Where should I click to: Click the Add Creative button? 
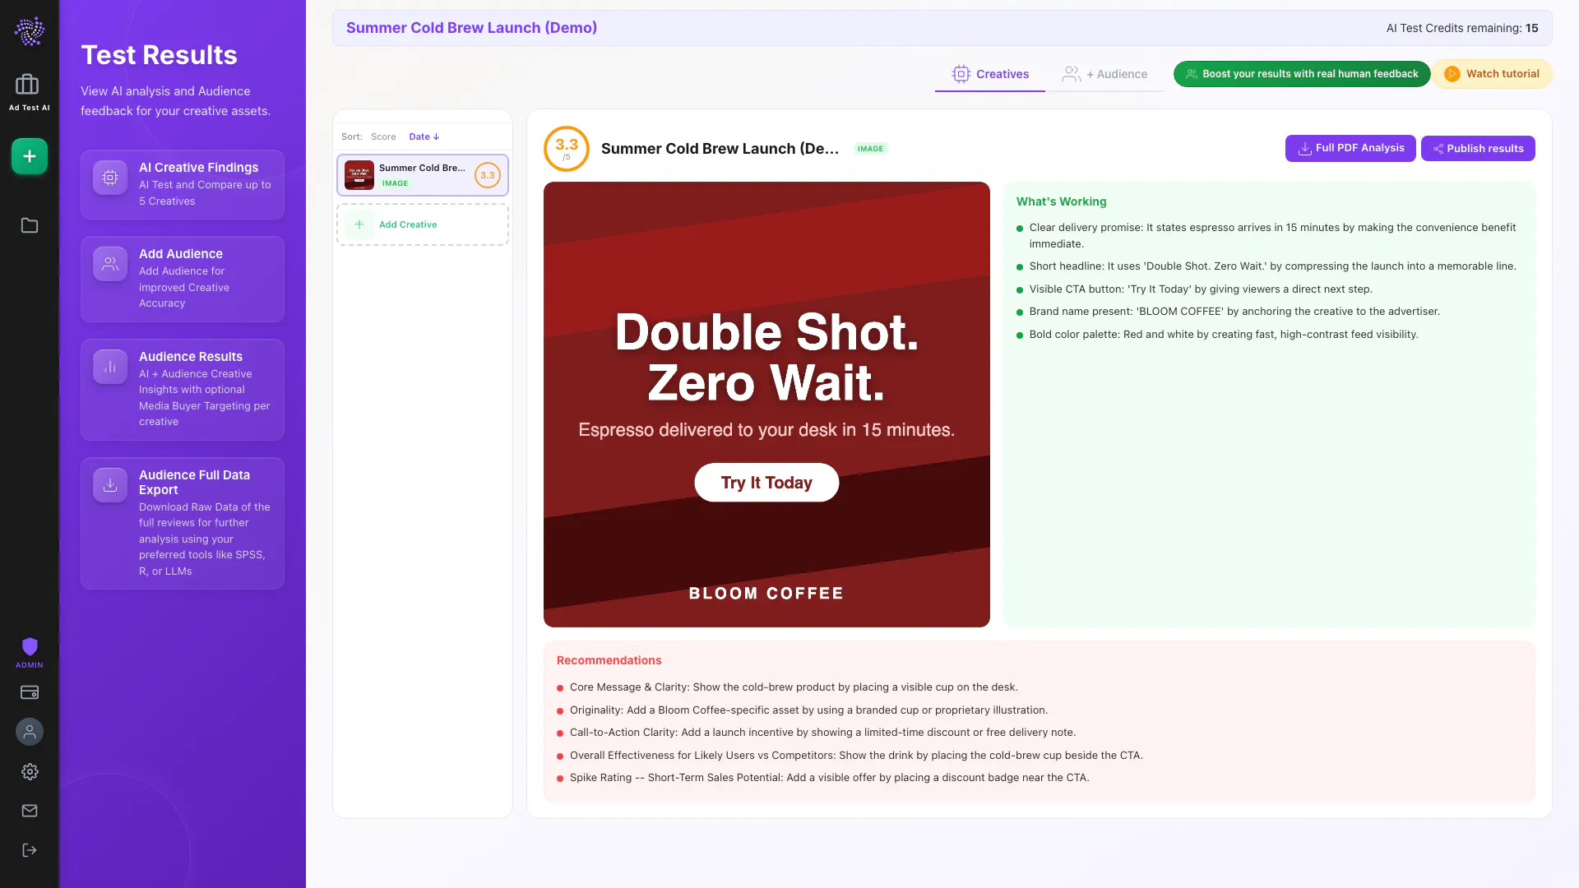tap(422, 224)
